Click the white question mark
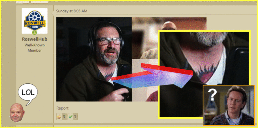Viewport: 258px width, 128px height. [x=212, y=95]
